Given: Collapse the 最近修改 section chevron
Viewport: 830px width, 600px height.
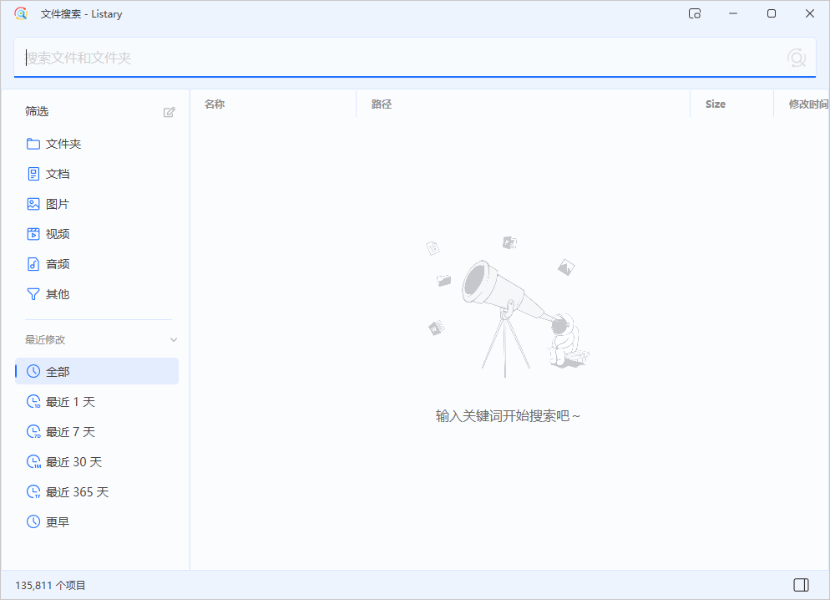Looking at the screenshot, I should 173,339.
